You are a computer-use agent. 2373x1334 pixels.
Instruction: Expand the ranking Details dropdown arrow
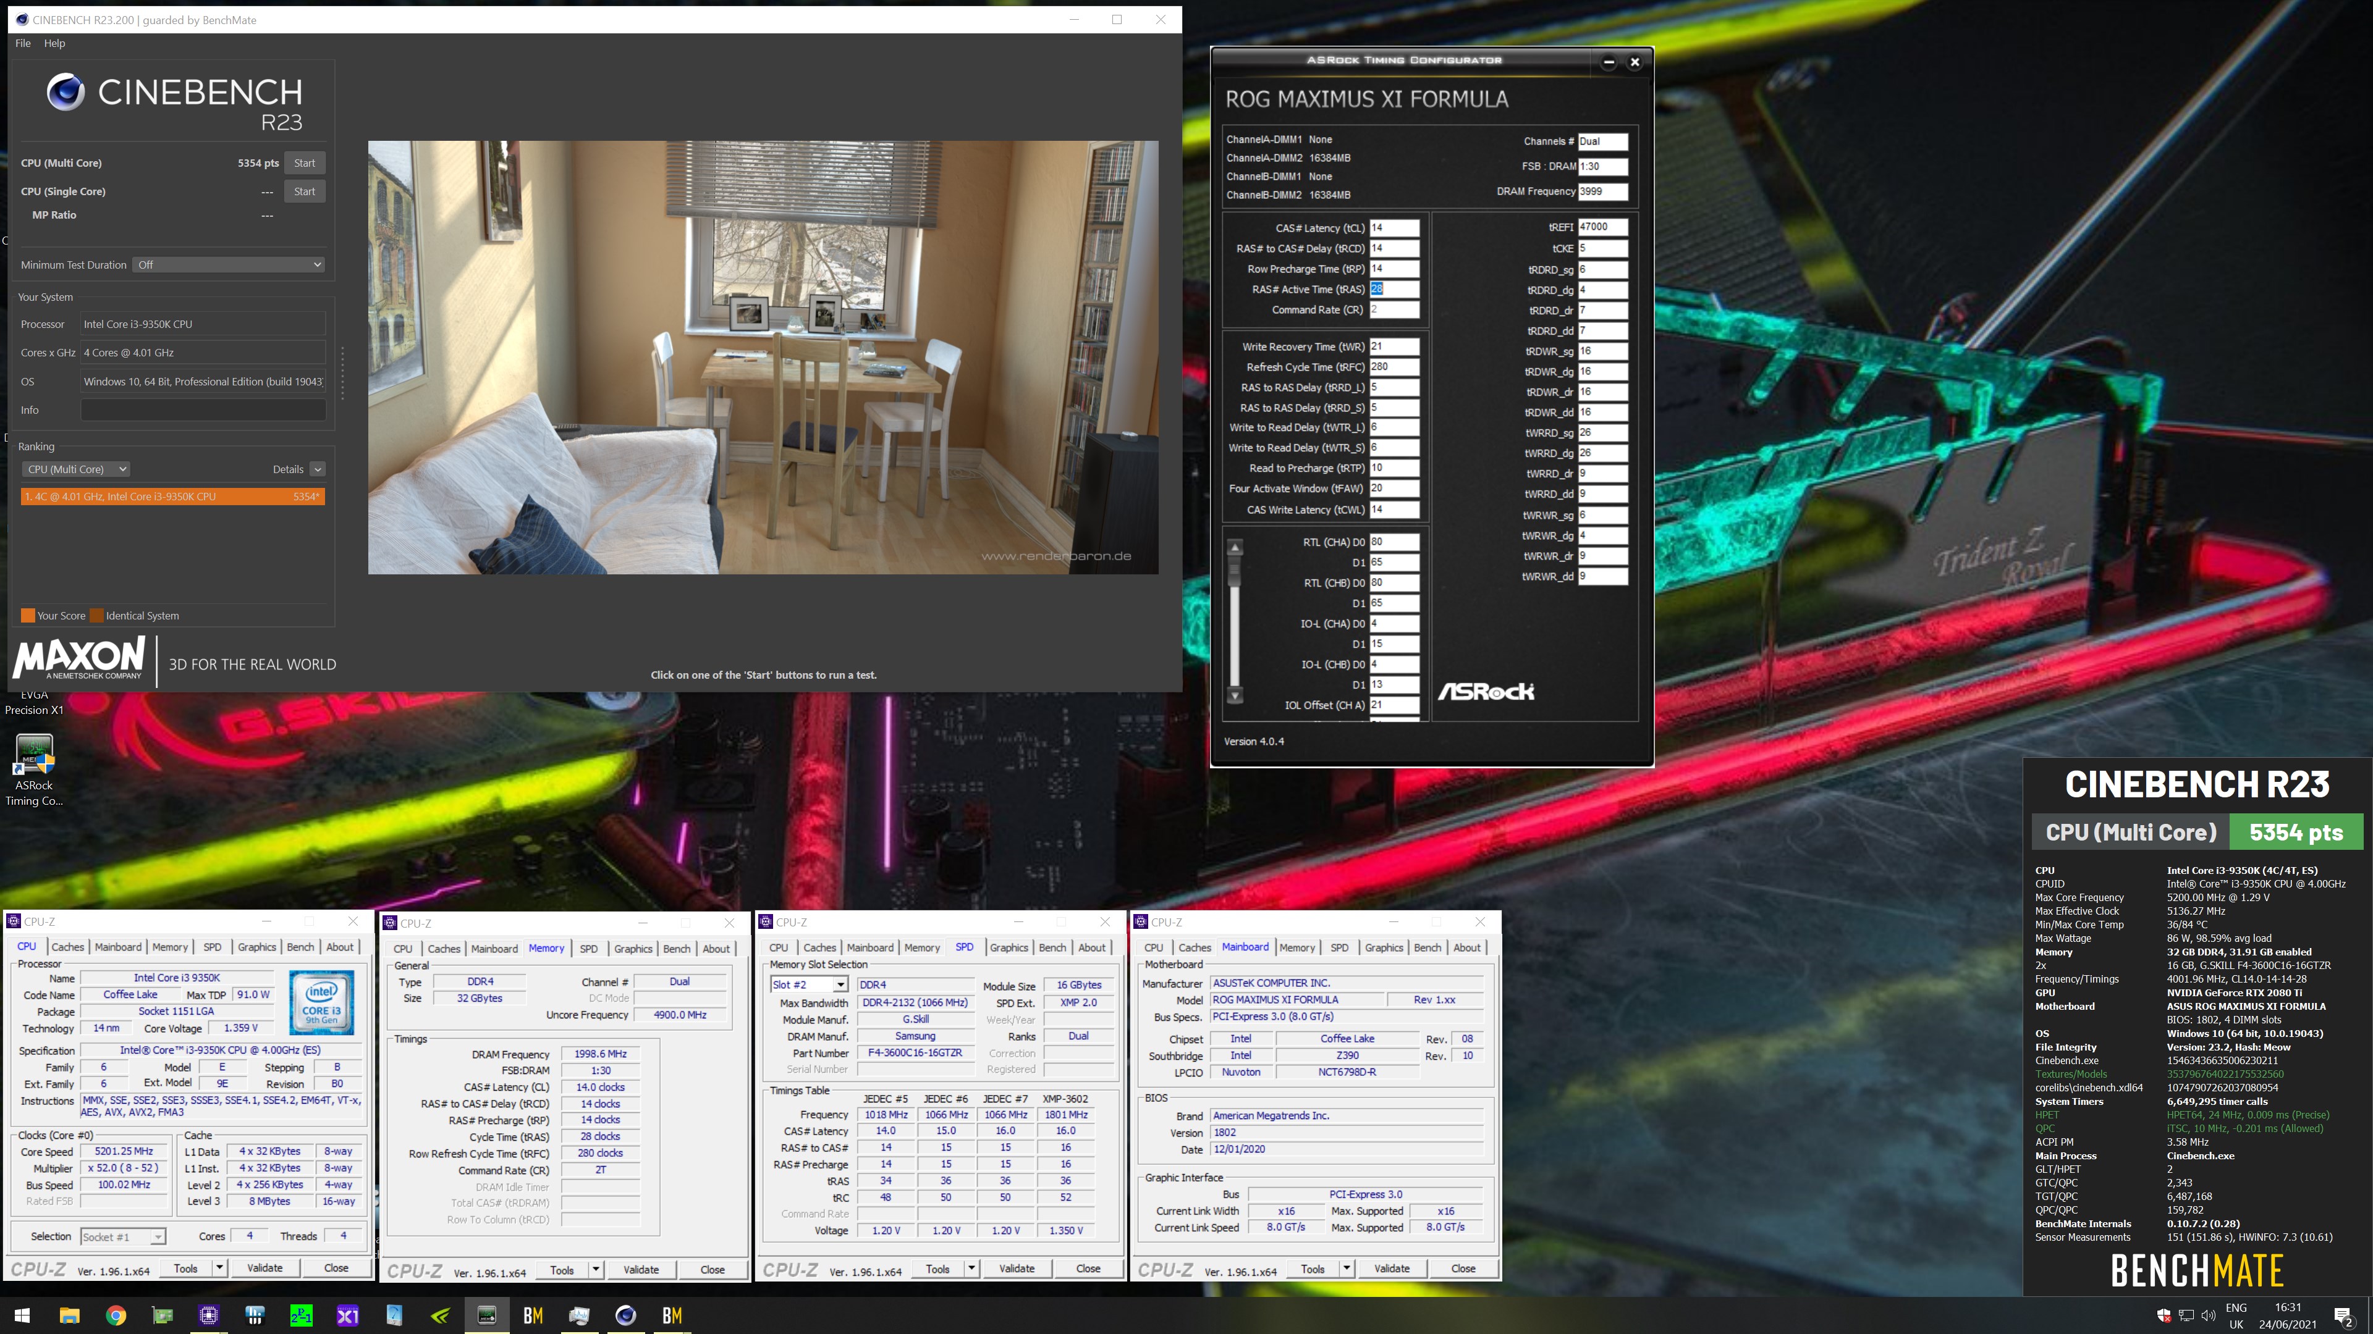click(318, 469)
